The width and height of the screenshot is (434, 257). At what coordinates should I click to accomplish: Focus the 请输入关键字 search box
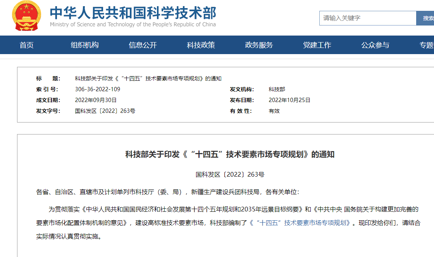367,18
